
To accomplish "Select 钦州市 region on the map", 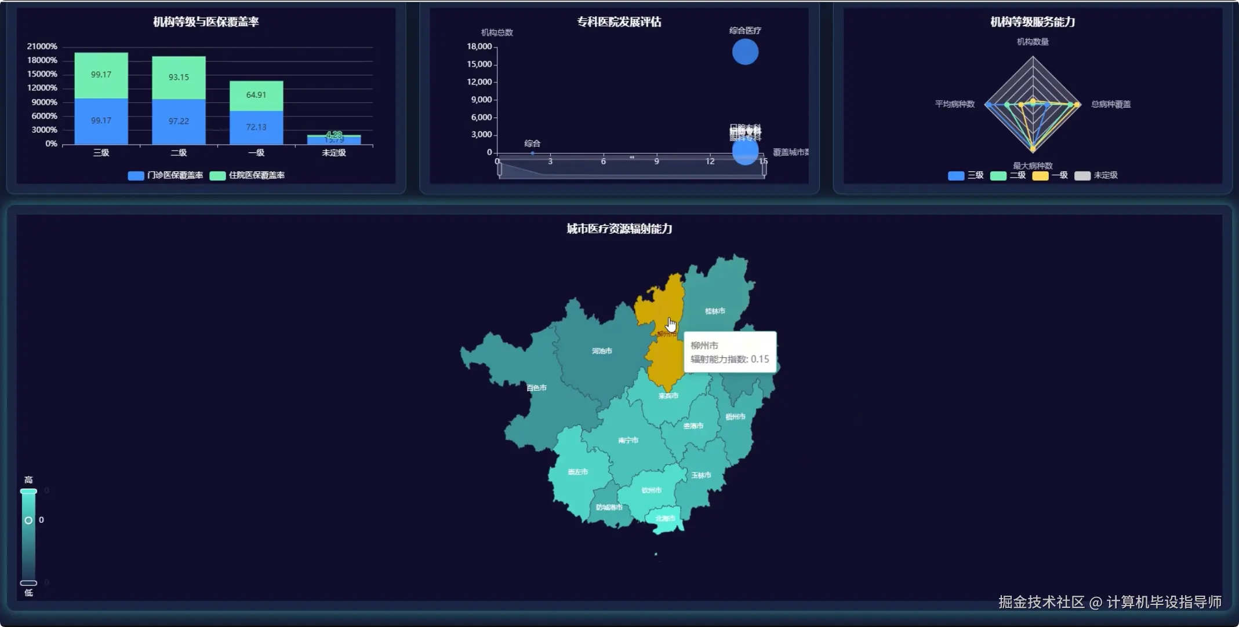I will (651, 490).
